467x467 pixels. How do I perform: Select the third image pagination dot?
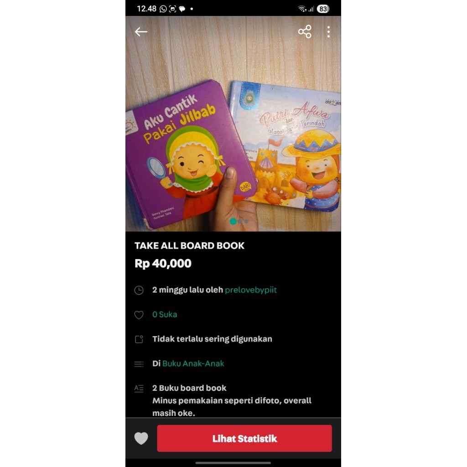(x=247, y=221)
